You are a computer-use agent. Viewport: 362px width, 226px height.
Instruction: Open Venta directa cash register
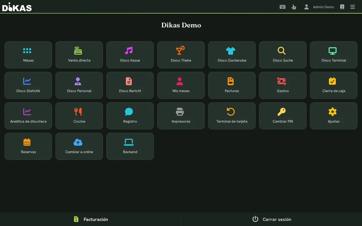coord(79,55)
